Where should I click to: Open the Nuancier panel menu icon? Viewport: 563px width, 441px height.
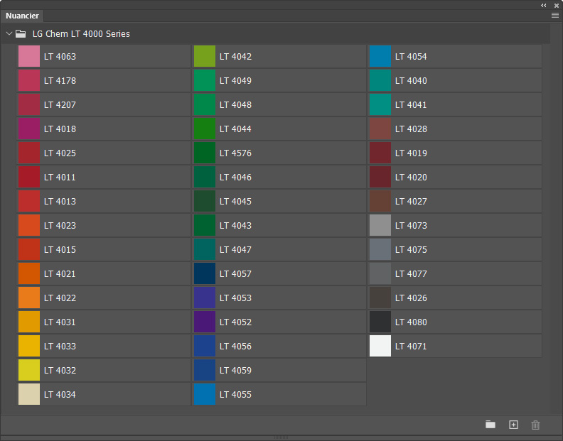[554, 16]
